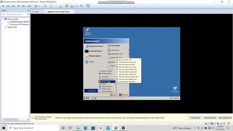Screen dimensions: 233x131
Task: Click the console view toolbar icon
Action: pos(88,6)
